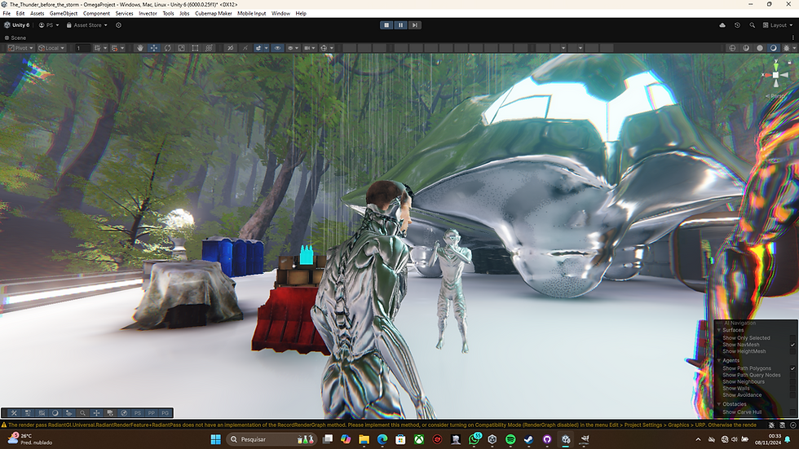Open Spotify from taskbar
Viewport: 799px width, 449px height.
click(x=510, y=439)
